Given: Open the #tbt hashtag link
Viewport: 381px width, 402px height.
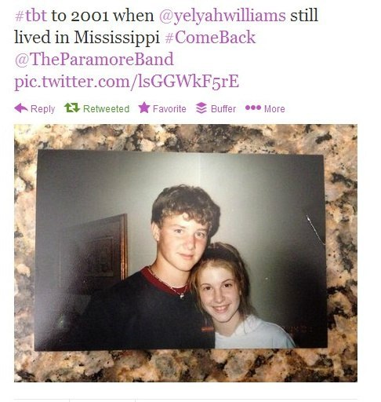Looking at the screenshot, I should pos(31,16).
